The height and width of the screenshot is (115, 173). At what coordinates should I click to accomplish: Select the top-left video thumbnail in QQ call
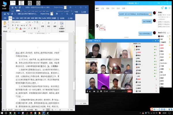93,50
